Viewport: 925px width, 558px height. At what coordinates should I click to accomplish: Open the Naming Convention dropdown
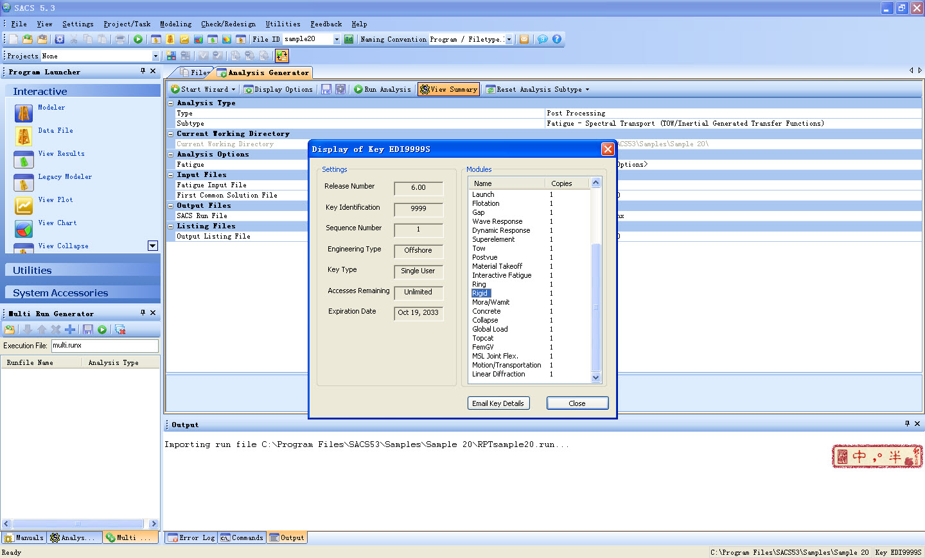coord(509,39)
